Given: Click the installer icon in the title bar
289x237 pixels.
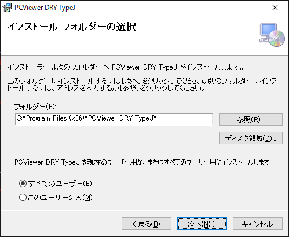Looking at the screenshot, I should click(x=7, y=8).
